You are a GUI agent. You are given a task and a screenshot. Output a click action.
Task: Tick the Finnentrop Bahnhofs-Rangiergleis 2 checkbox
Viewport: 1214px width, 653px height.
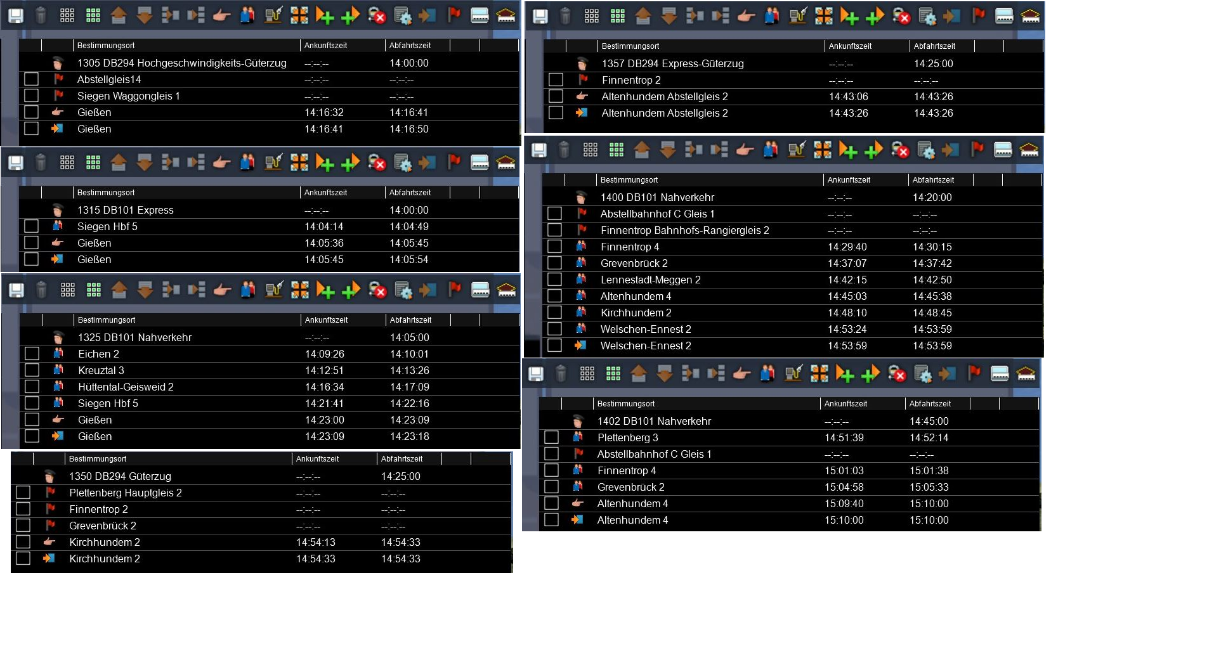(x=554, y=230)
